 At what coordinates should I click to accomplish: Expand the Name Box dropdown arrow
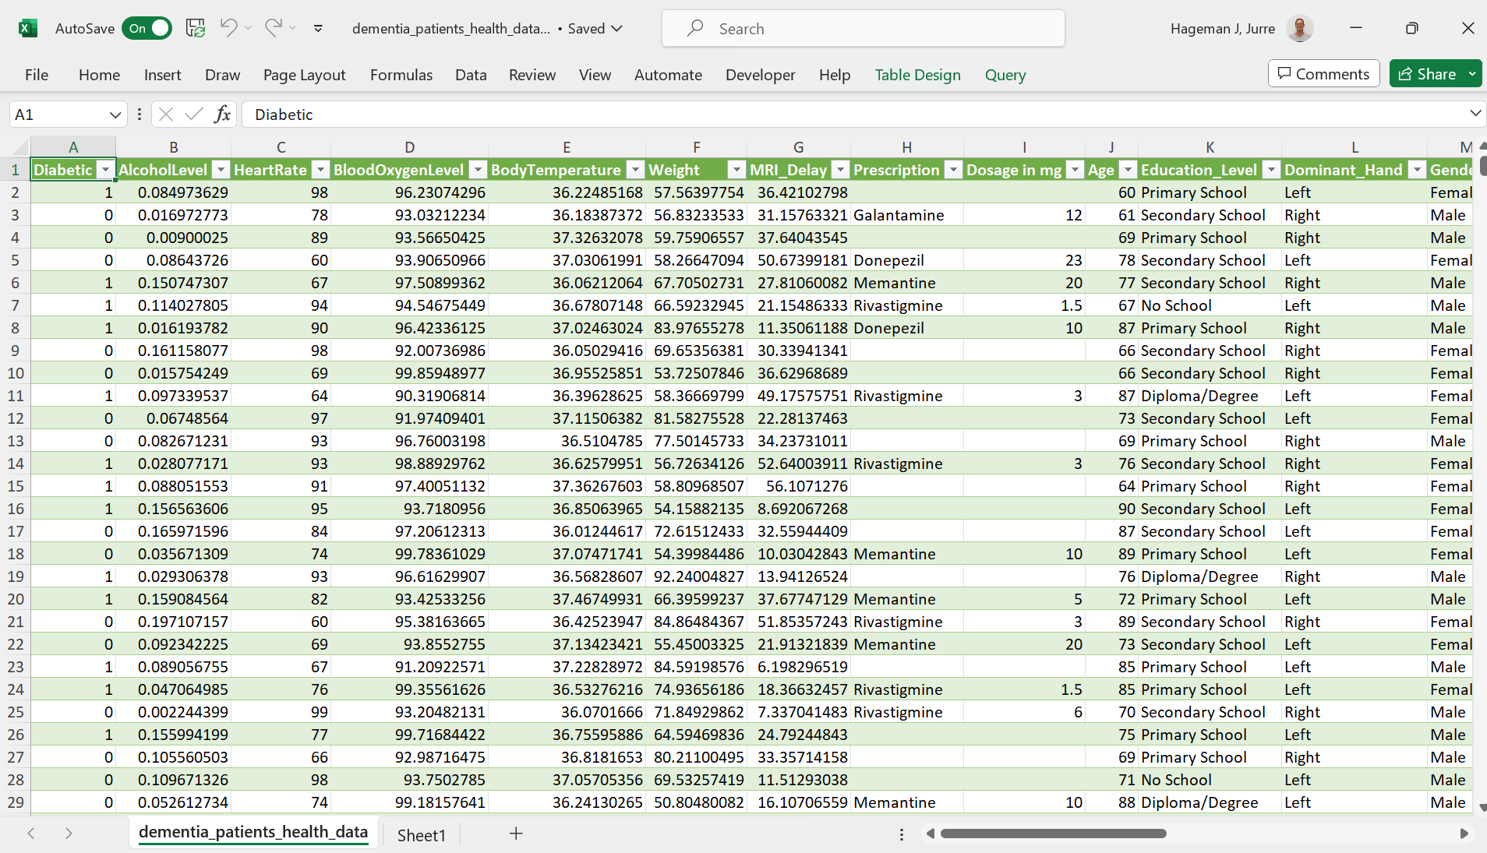pyautogui.click(x=115, y=115)
